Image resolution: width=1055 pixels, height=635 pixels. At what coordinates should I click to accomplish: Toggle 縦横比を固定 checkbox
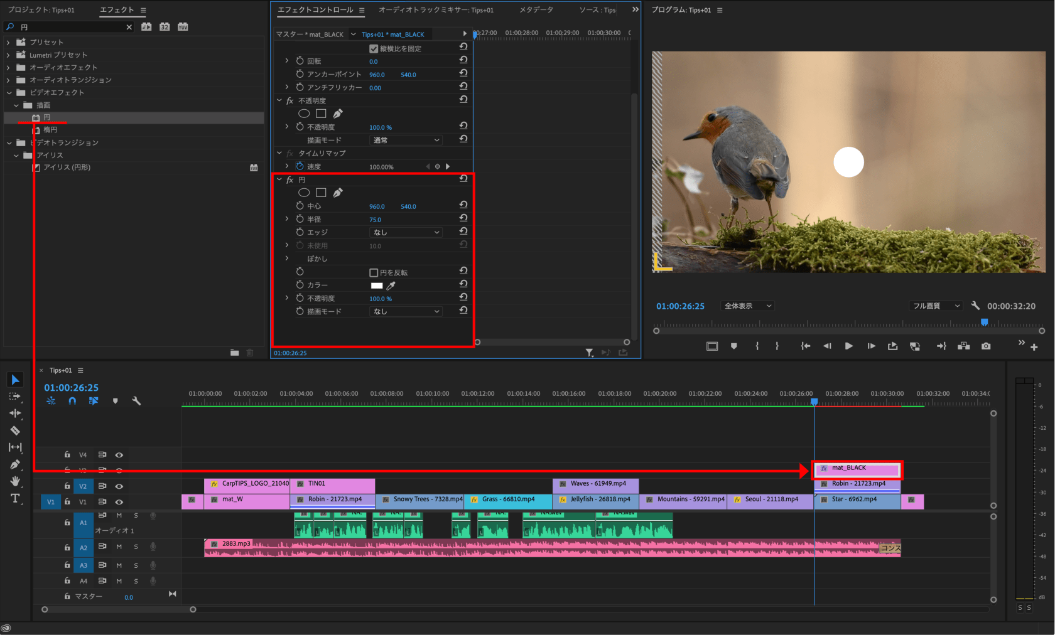coord(374,48)
